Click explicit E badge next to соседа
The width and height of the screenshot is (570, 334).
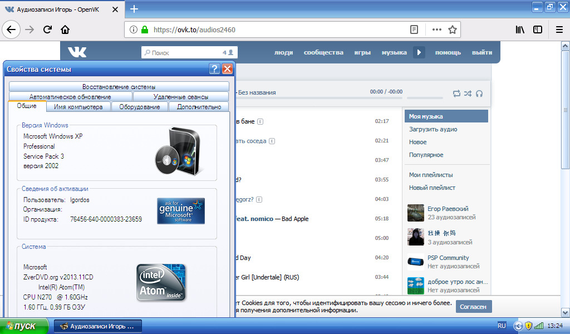tap(272, 141)
